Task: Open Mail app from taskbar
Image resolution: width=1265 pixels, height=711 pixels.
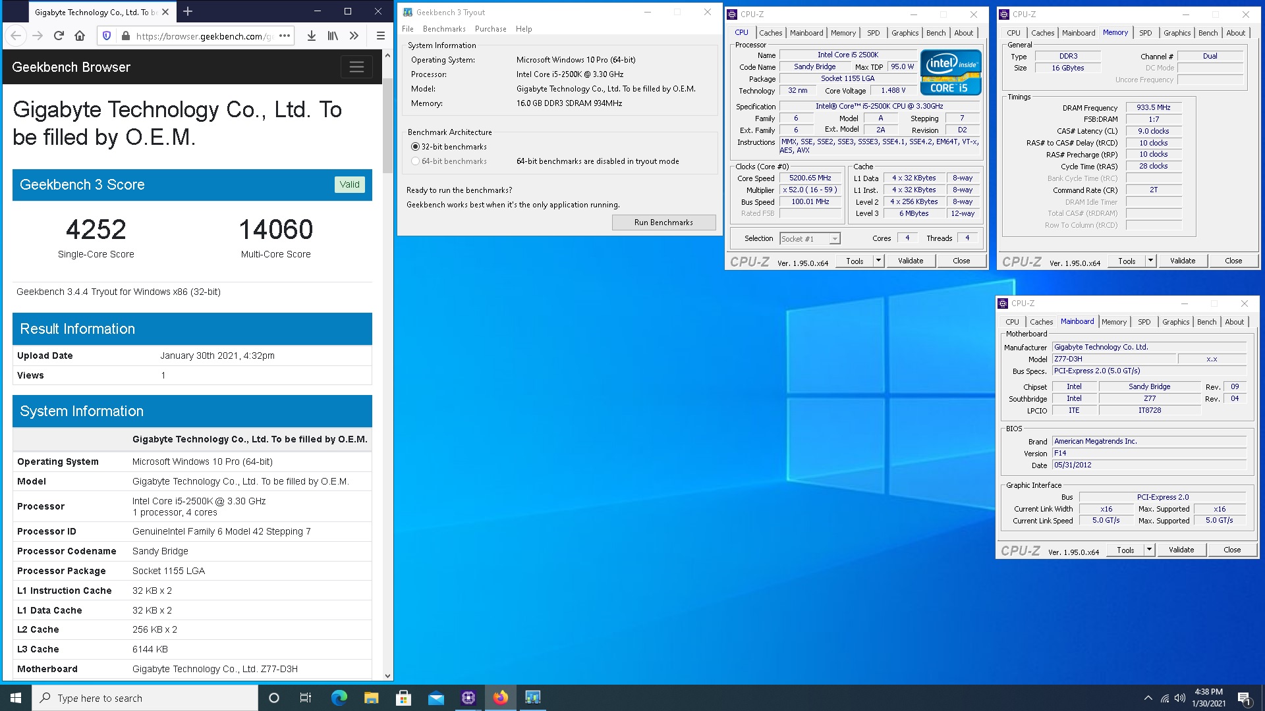Action: (436, 698)
